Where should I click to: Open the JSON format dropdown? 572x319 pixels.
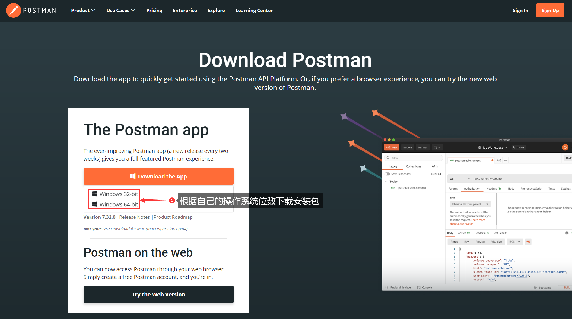point(515,242)
